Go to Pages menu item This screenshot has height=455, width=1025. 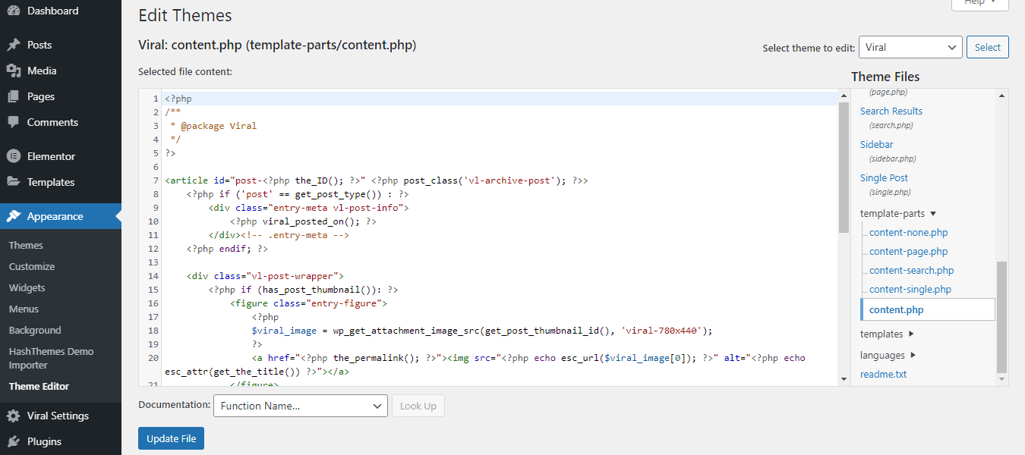click(x=61, y=96)
